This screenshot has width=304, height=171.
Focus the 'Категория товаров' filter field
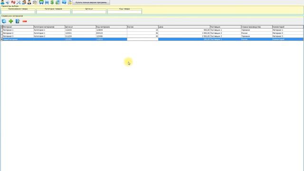click(x=54, y=12)
